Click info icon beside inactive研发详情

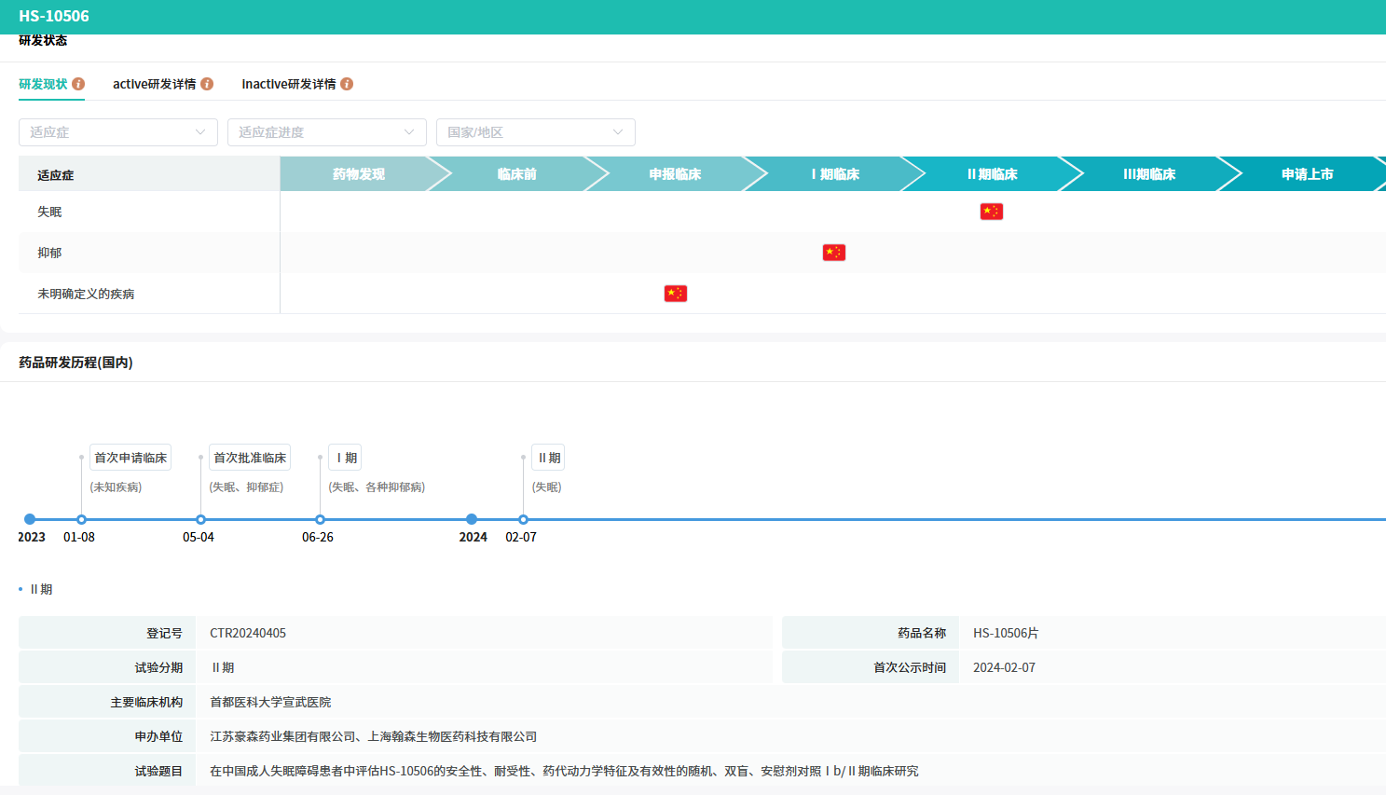347,84
